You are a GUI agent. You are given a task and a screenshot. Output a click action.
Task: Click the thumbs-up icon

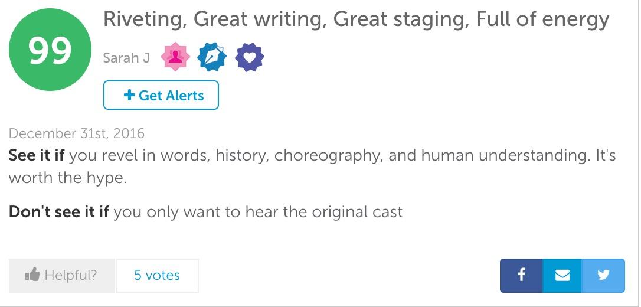32,275
